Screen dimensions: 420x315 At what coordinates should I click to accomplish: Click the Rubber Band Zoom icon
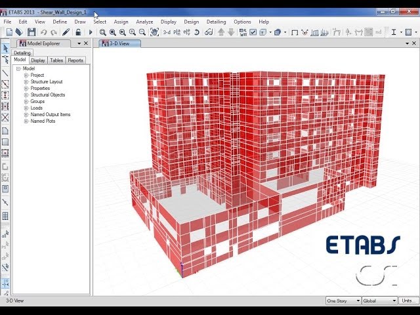coord(102,32)
